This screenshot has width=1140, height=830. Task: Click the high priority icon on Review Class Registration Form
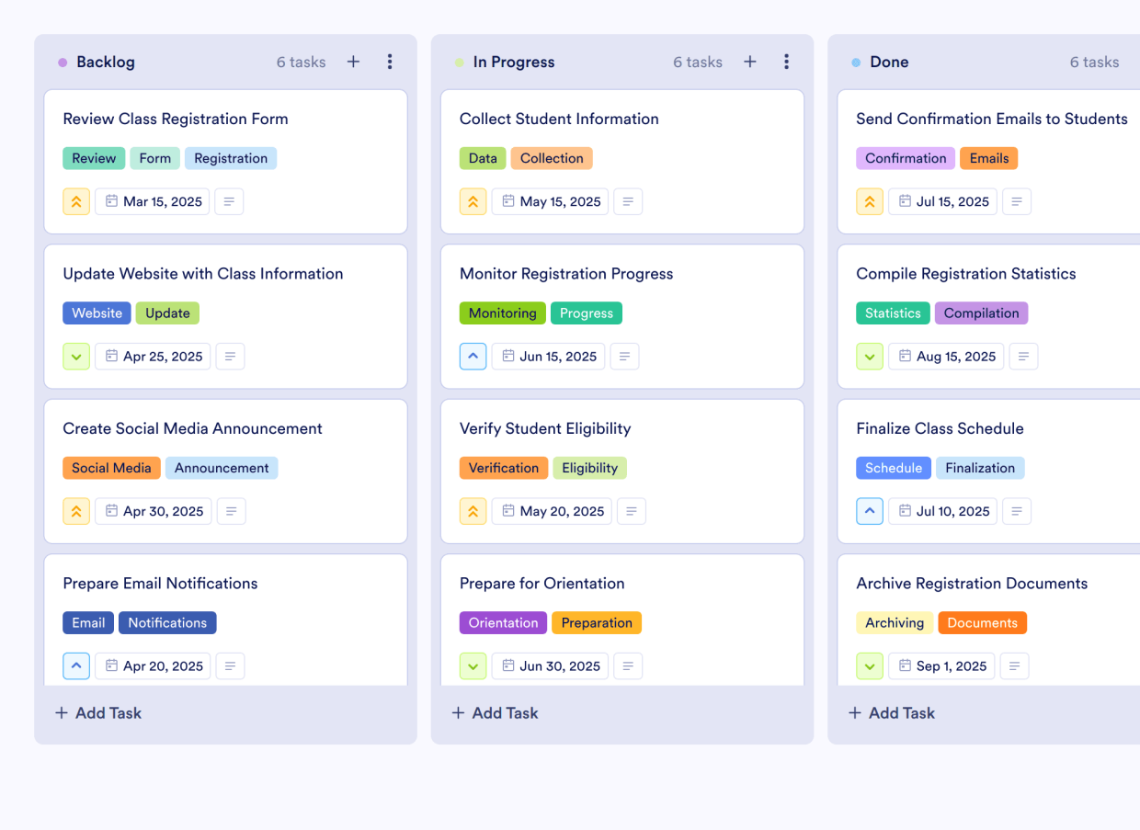pyautogui.click(x=76, y=201)
